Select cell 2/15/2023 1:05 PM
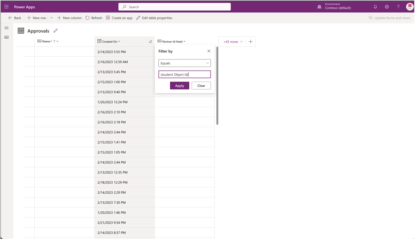 point(125,152)
